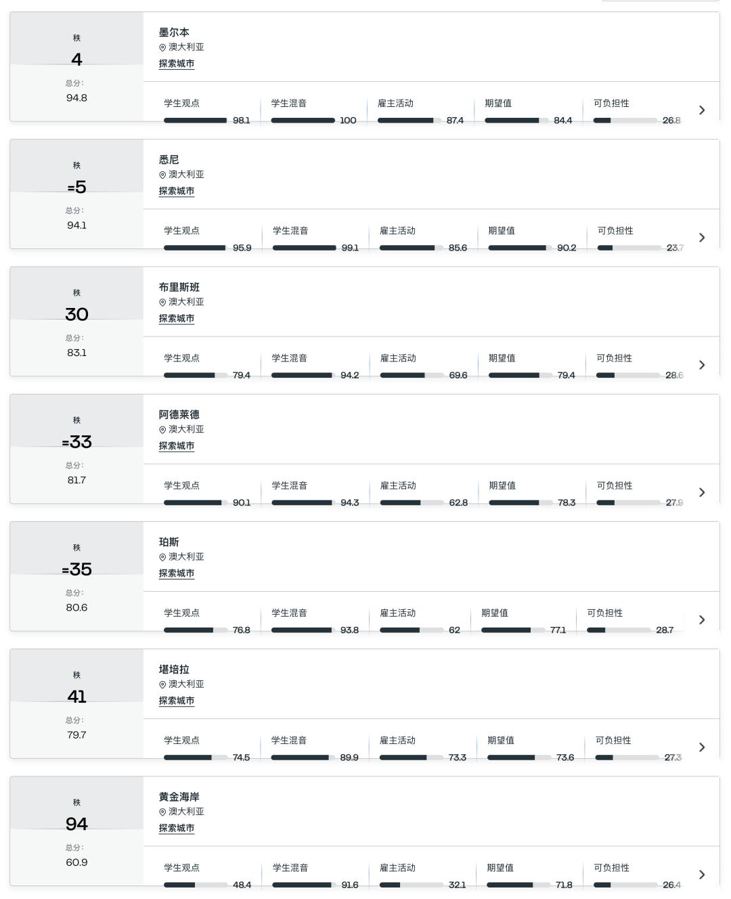
Task: Expand the 黄金海岸 row chevron arrow
Action: coord(702,875)
